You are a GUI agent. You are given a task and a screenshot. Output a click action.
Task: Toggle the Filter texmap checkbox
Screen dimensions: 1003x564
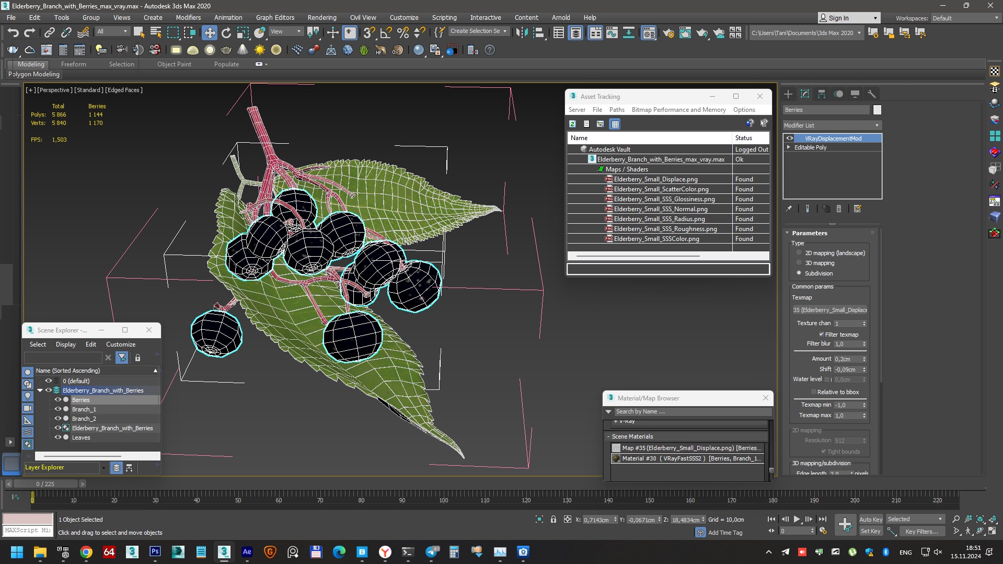(x=821, y=335)
